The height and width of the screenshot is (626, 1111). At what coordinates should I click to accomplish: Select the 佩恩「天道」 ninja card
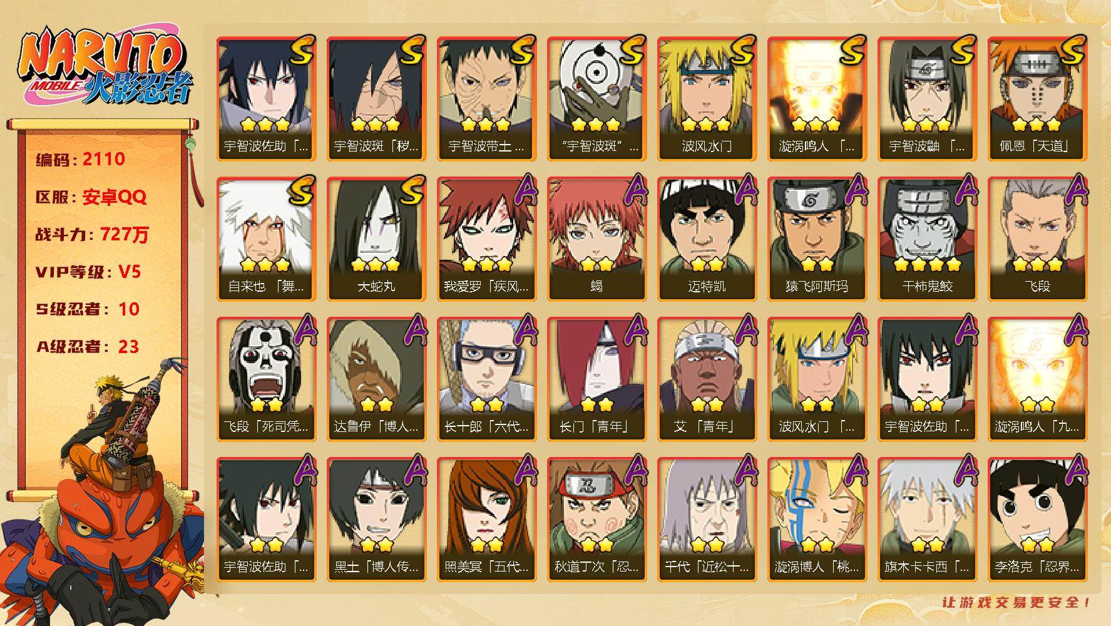coord(1038,99)
